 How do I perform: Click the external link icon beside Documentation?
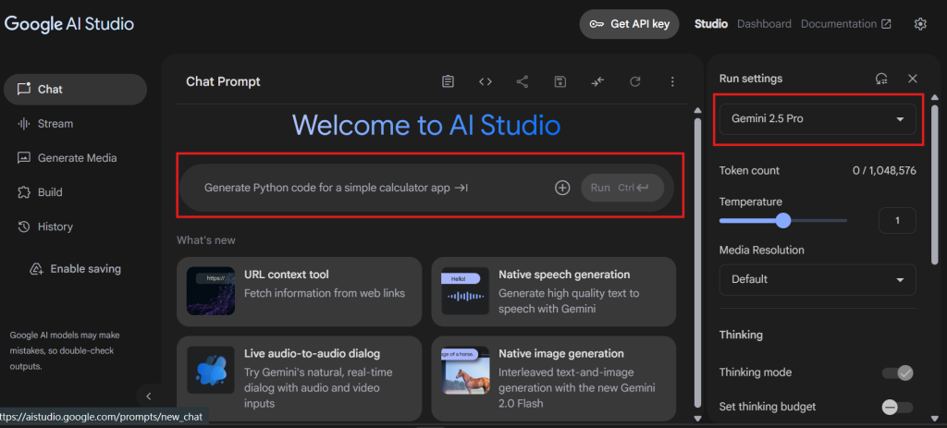point(886,24)
